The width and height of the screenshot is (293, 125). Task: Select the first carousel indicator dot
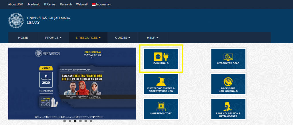point(64,121)
